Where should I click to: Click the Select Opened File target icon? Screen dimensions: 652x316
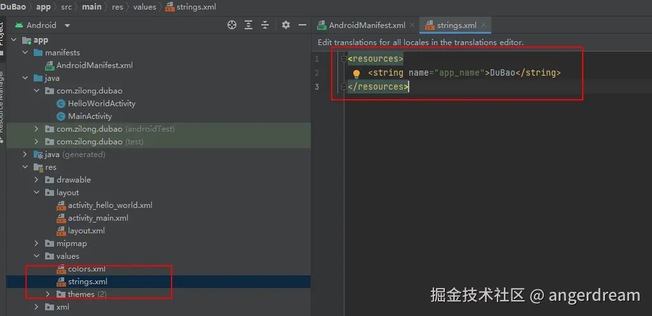click(232, 25)
